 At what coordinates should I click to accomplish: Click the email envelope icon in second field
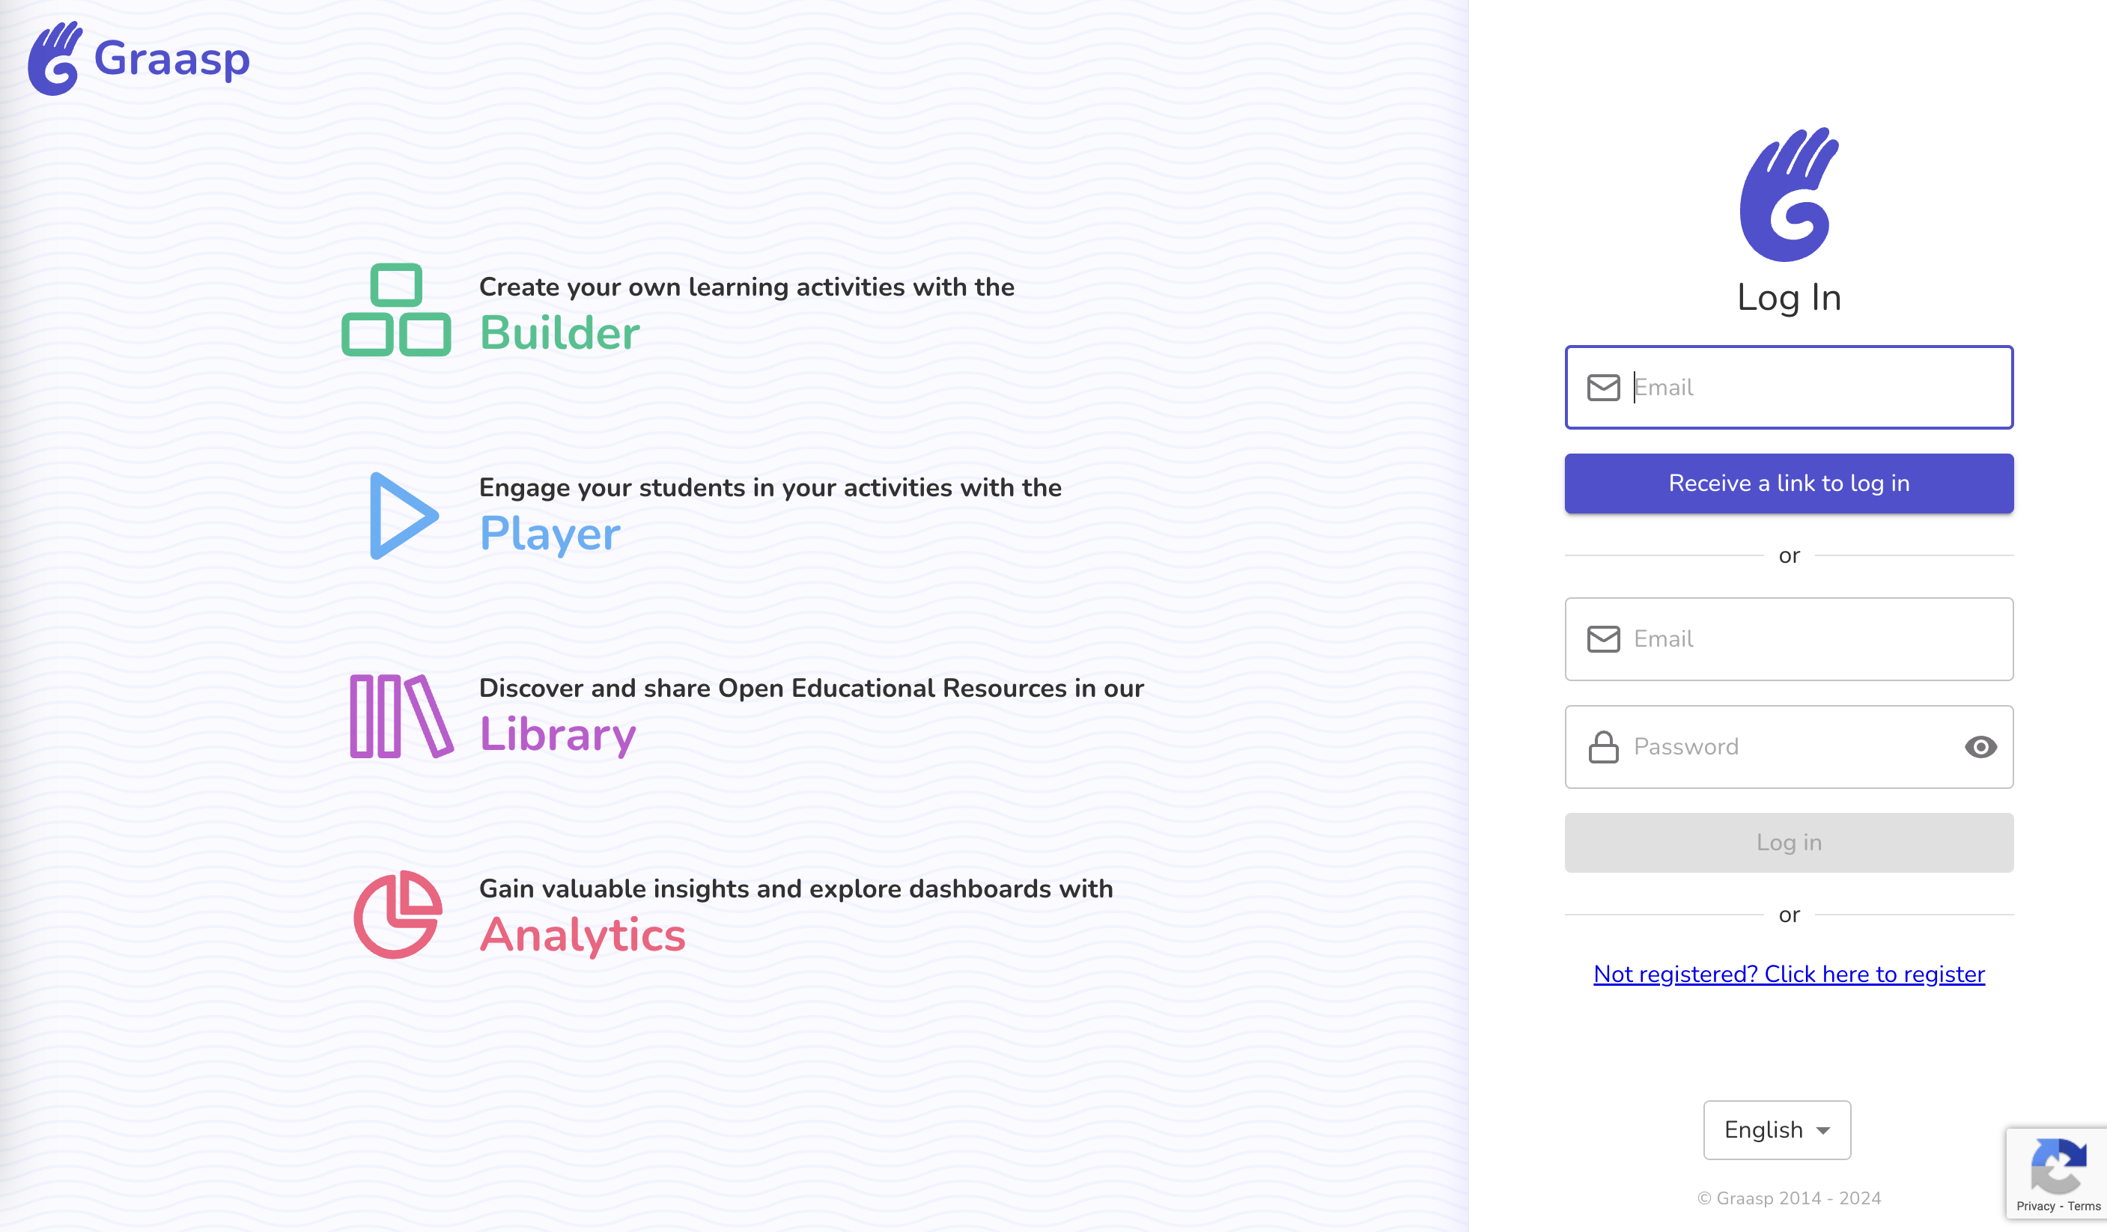pyautogui.click(x=1602, y=638)
